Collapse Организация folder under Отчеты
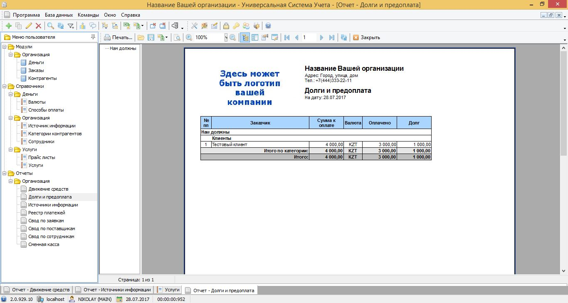The height and width of the screenshot is (303, 568). (11, 181)
